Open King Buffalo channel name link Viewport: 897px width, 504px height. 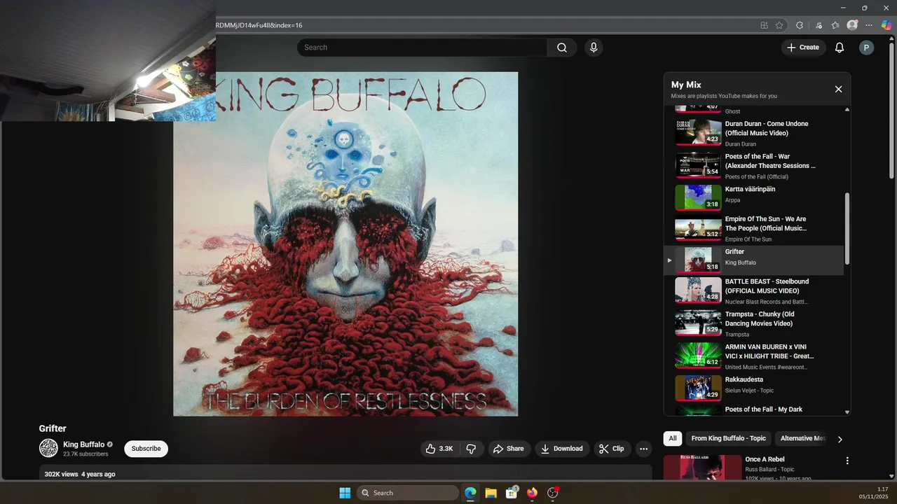click(83, 444)
